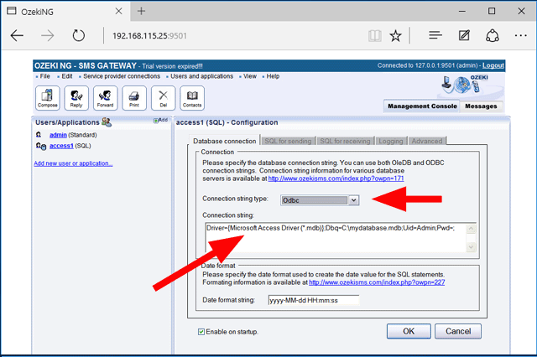Image resolution: width=537 pixels, height=357 pixels.
Task: Select access1 in the users list
Action: (60, 146)
